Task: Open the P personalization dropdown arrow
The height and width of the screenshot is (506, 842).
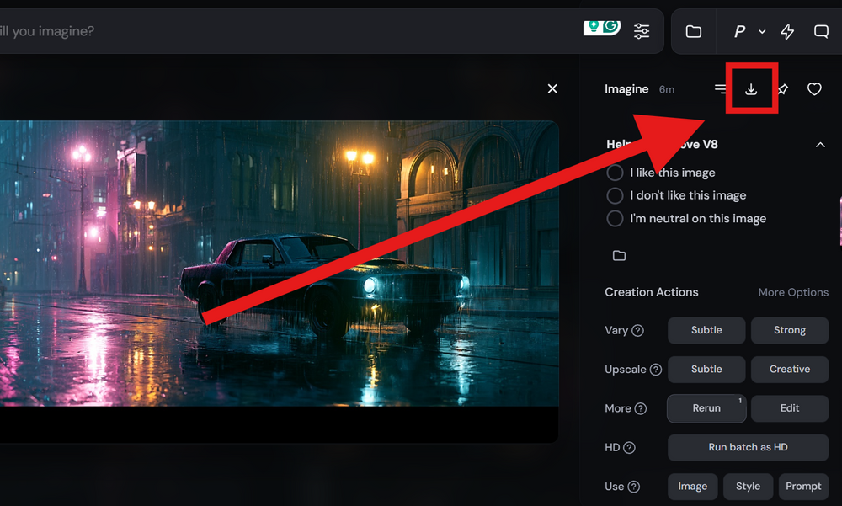Action: pos(762,32)
